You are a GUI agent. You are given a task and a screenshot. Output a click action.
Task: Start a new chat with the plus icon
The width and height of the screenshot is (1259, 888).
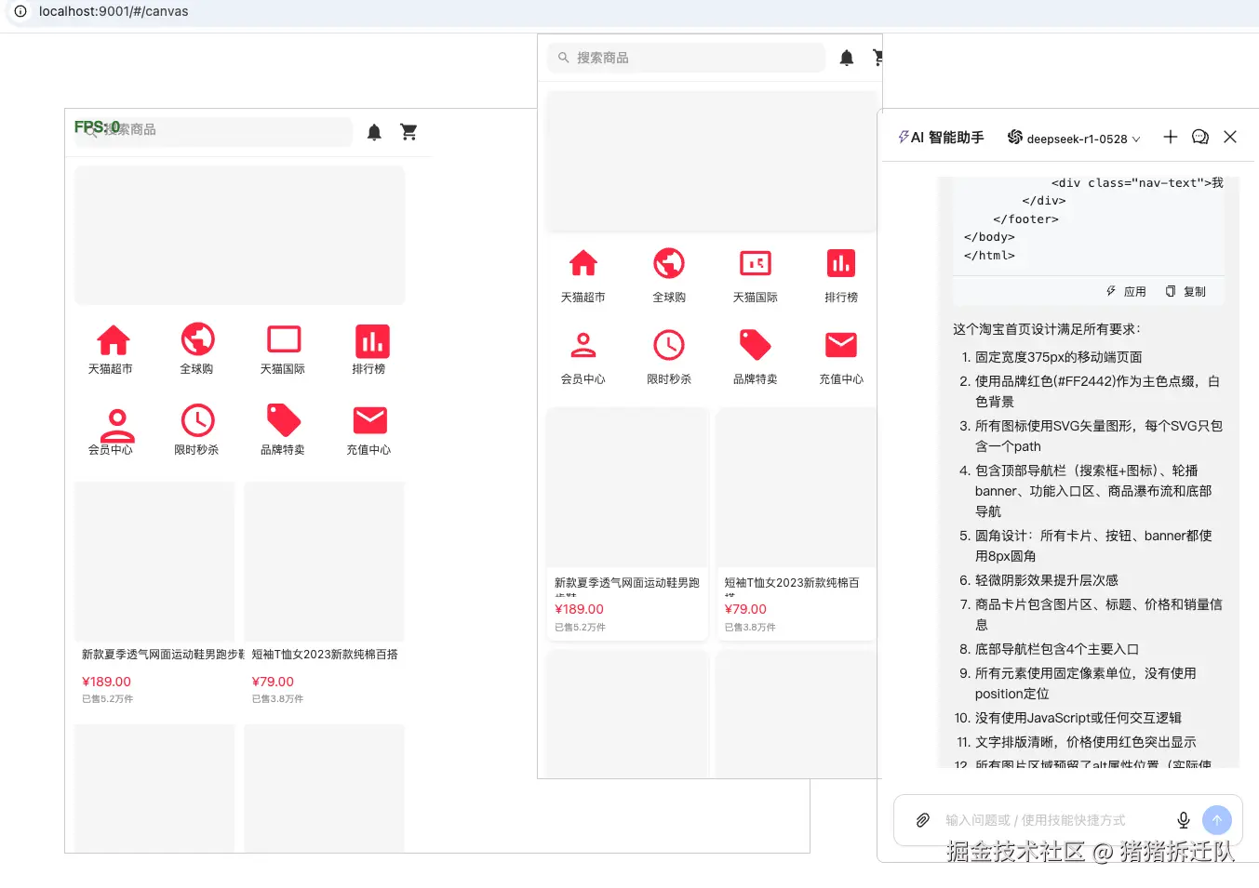coord(1170,137)
